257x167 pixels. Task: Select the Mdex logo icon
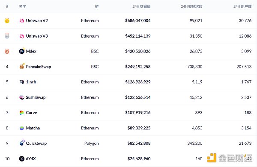[22, 51]
